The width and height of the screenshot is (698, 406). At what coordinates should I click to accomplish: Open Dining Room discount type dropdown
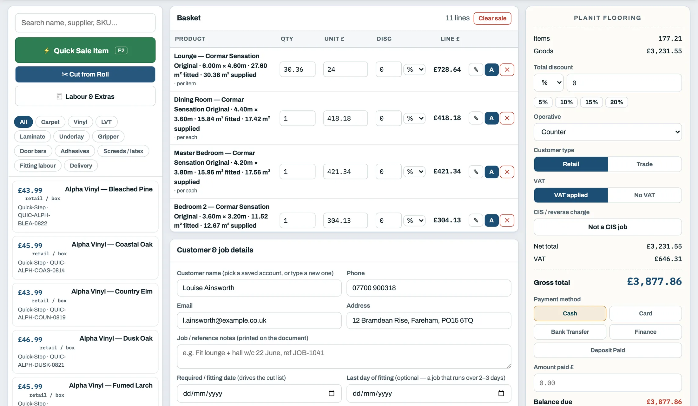point(414,118)
